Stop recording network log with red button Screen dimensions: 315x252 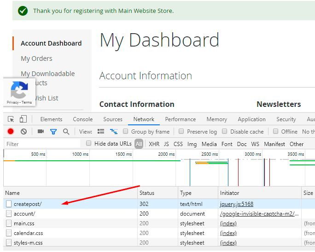11,132
